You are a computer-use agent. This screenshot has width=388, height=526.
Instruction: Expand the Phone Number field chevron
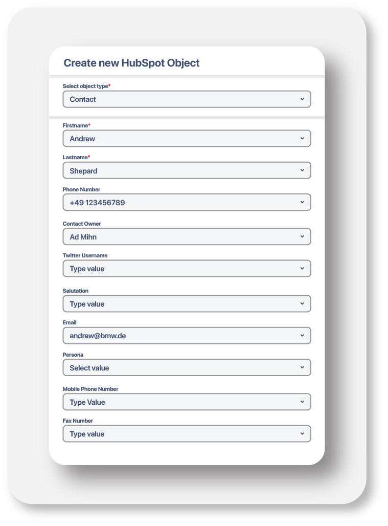(302, 202)
